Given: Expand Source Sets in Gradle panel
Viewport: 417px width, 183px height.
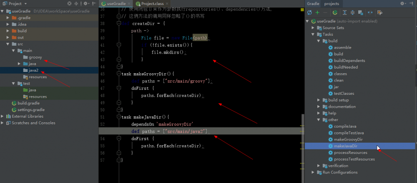Looking at the screenshot, I should click(x=313, y=27).
